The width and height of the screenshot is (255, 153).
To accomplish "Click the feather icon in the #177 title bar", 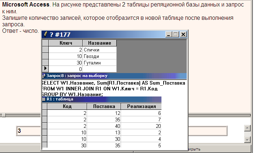I will tap(46, 34).
